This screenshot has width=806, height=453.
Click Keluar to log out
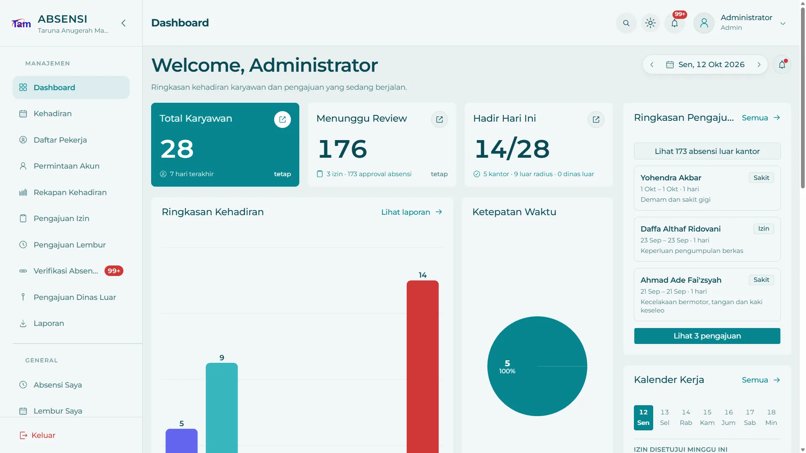38,435
